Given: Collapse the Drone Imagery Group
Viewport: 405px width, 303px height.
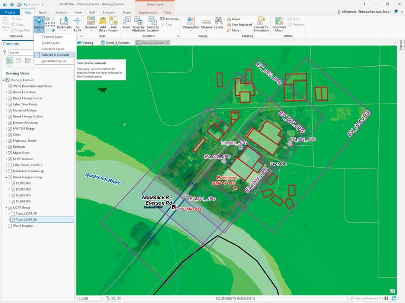Looking at the screenshot, I should tap(6, 177).
